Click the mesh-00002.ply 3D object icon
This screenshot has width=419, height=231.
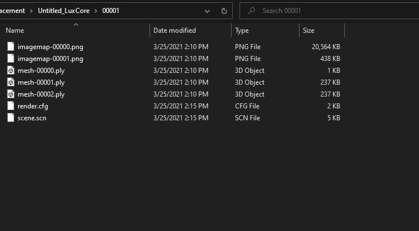click(10, 94)
